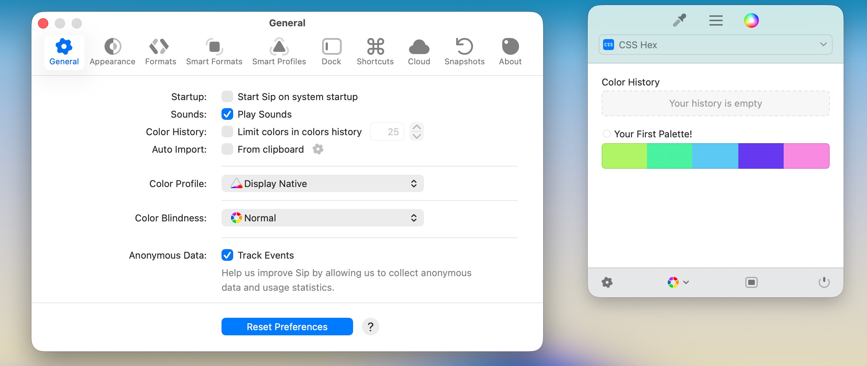Open the CSS Hex format dropdown

coord(715,45)
